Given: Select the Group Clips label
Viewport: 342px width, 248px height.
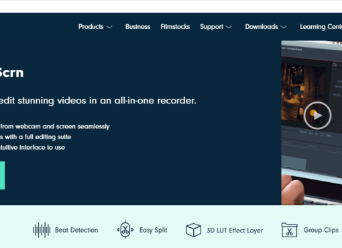Looking at the screenshot, I should (x=321, y=230).
